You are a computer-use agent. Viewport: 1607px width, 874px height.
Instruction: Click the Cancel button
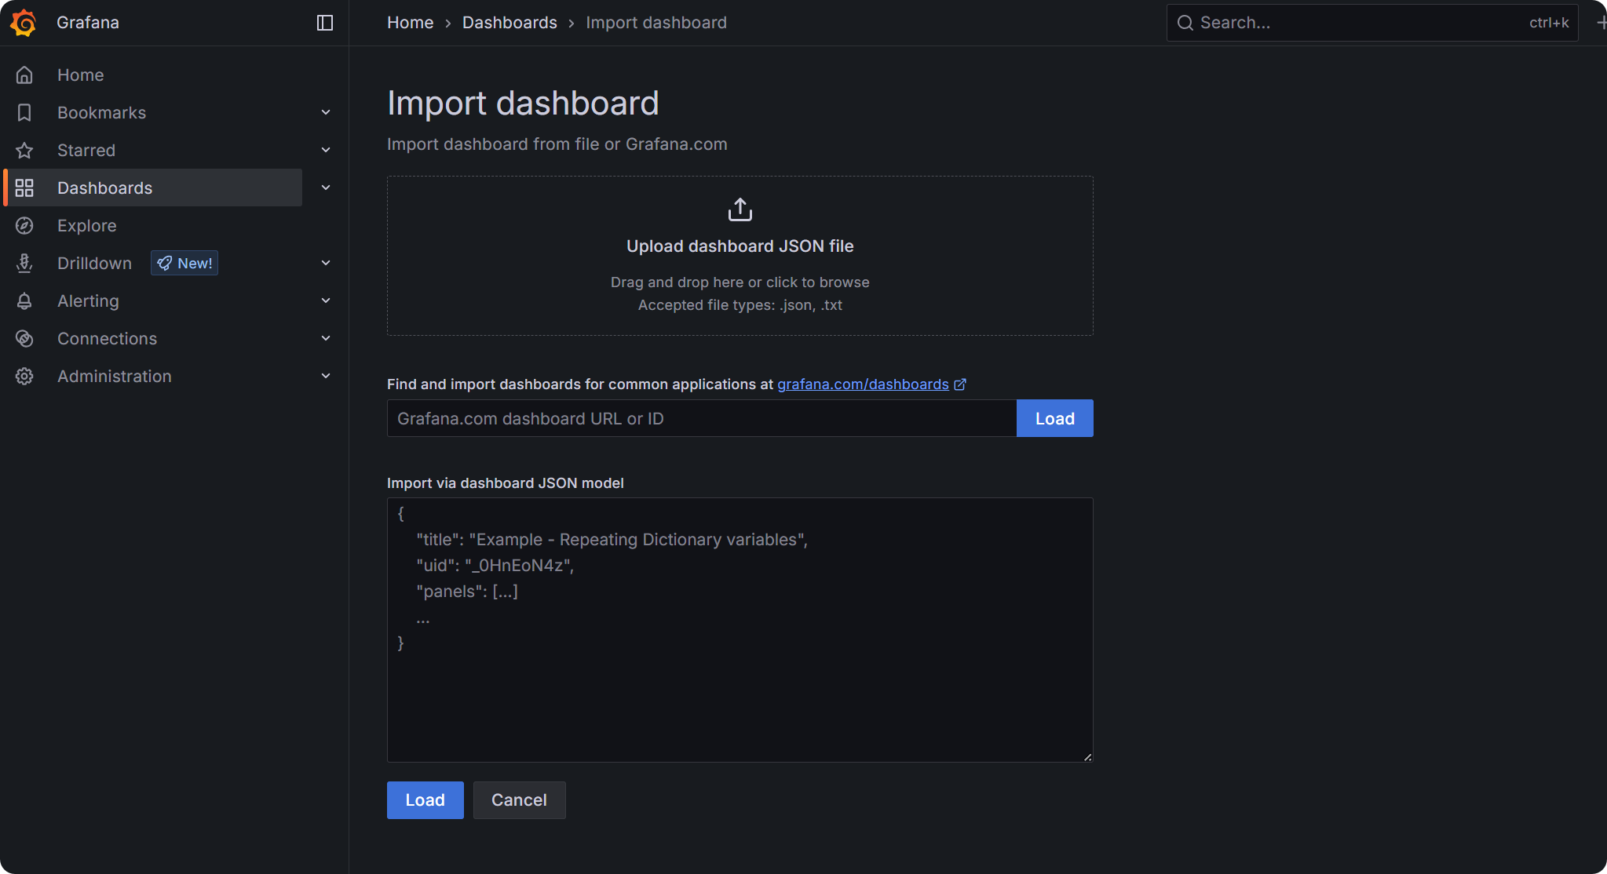click(519, 800)
